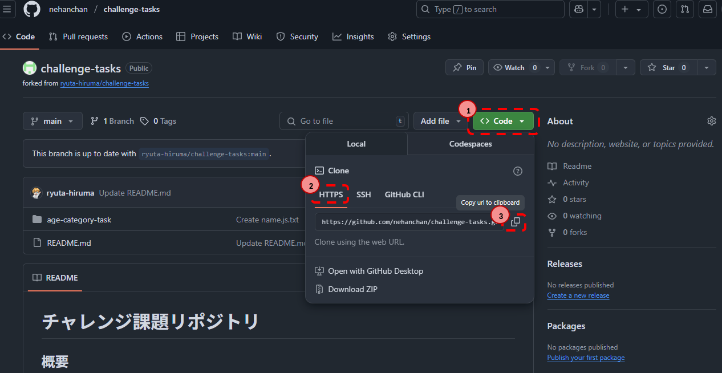Click the Fork button

[587, 67]
